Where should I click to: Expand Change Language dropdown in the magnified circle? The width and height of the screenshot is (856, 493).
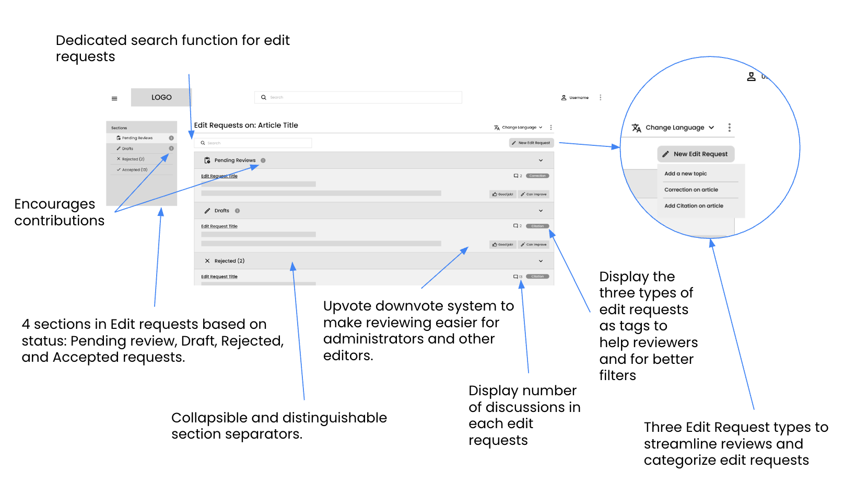coord(674,128)
